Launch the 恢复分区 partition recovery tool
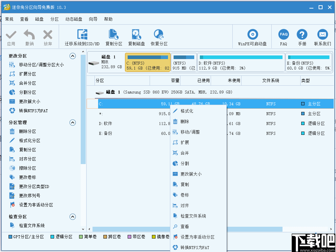Viewport: 336px width, 252px height. tap(159, 36)
